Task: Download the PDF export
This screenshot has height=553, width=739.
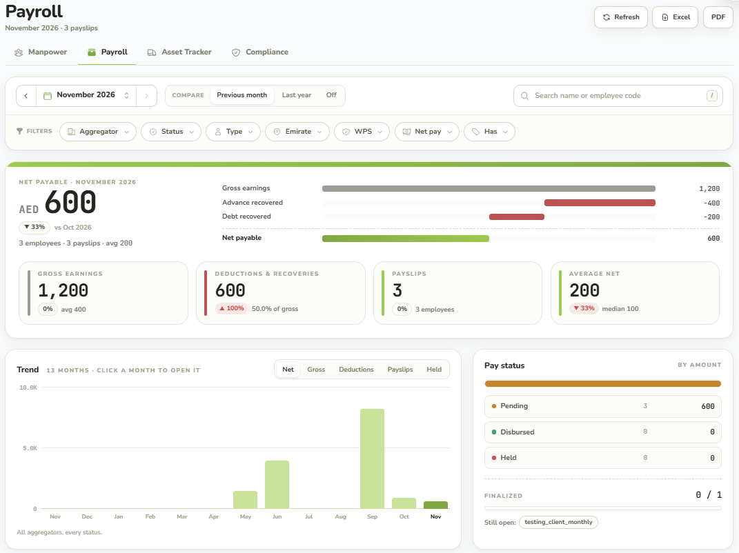Action: point(718,17)
